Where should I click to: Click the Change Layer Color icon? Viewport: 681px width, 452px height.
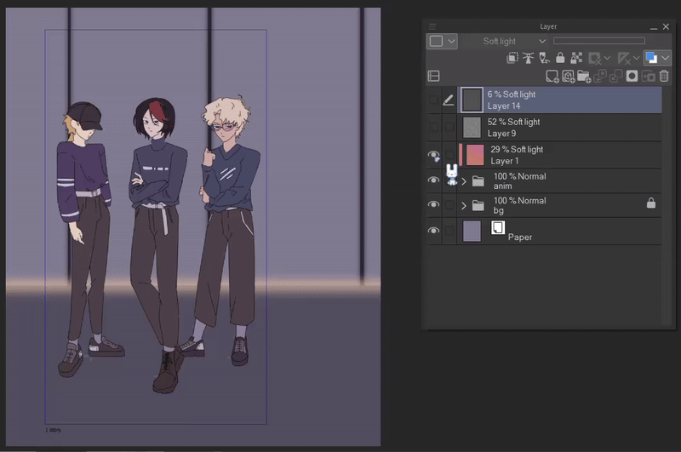651,58
